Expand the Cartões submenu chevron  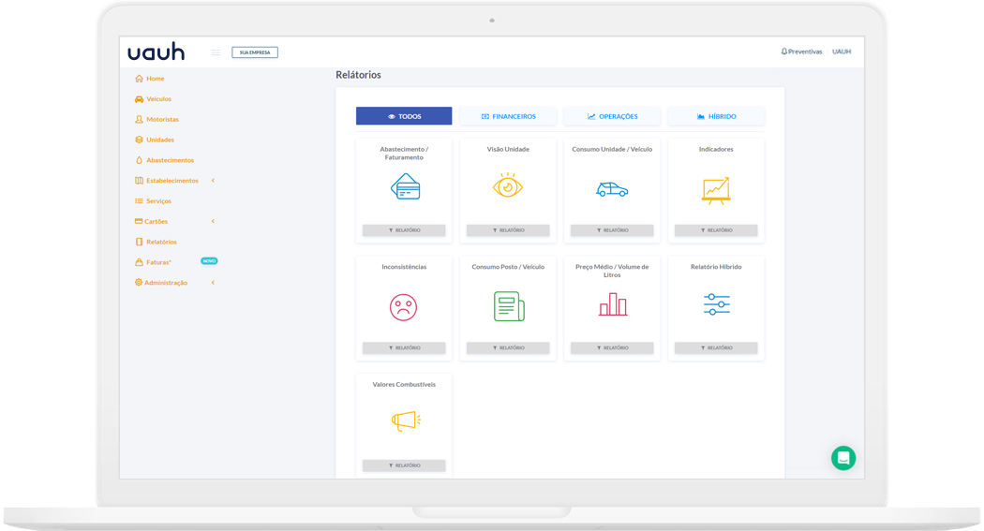click(213, 221)
